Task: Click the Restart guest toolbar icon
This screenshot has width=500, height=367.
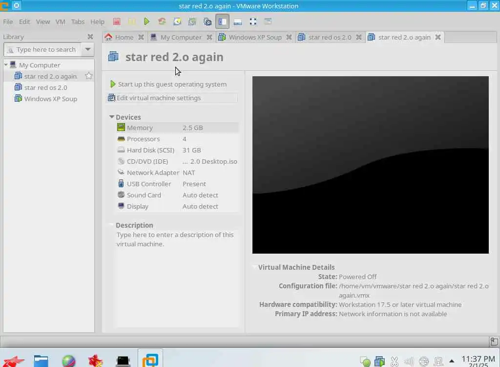Action: pyautogui.click(x=162, y=22)
